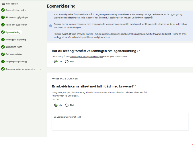This screenshot has width=193, height=145.
Task: Click green checkmark beside Ansvarlige roller
Action: pyautogui.click(x=3, y=47)
